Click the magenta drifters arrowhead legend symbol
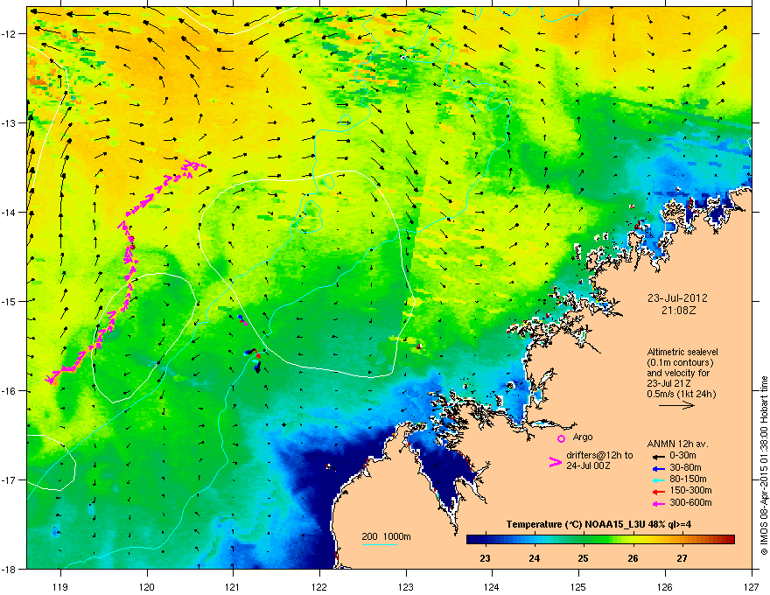The image size is (770, 595). click(x=555, y=462)
